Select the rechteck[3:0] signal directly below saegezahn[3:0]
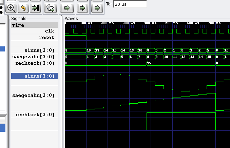This screenshot has height=148, width=230. (35, 63)
